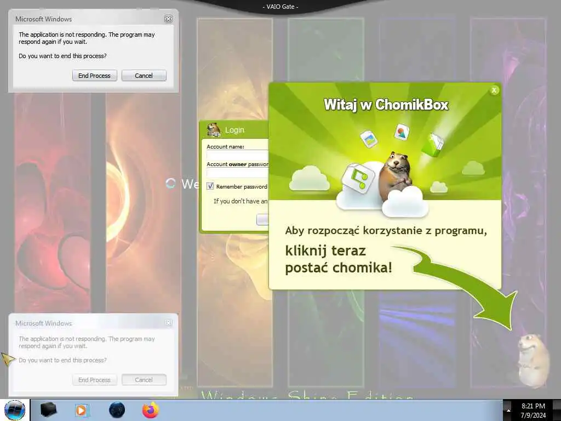
Task: Close the bottom Microsoft Windows dialog
Action: 168,323
